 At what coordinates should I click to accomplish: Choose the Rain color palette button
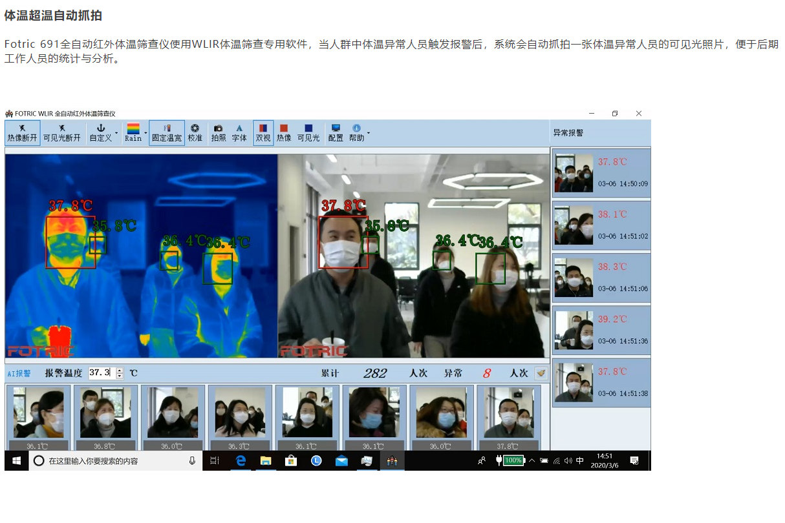tap(133, 133)
